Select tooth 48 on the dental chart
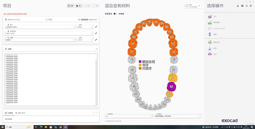This screenshot has height=129, width=255. coord(132,70)
